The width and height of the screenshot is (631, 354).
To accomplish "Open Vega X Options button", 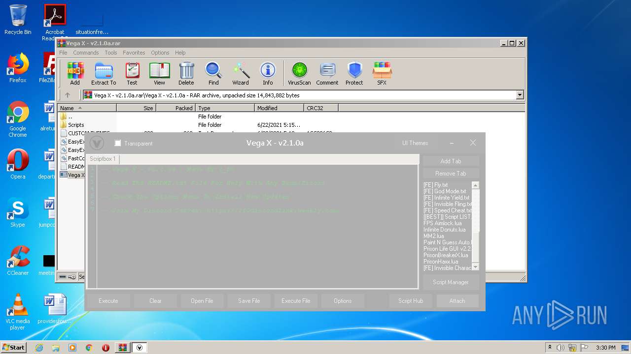I will point(343,301).
